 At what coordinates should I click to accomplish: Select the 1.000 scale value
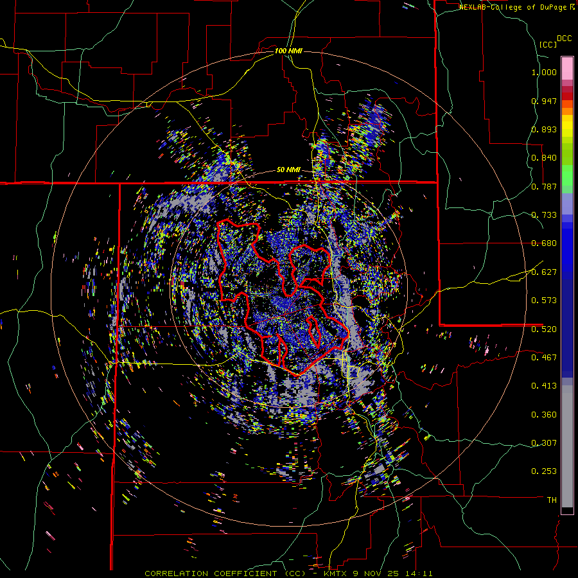[x=544, y=72]
